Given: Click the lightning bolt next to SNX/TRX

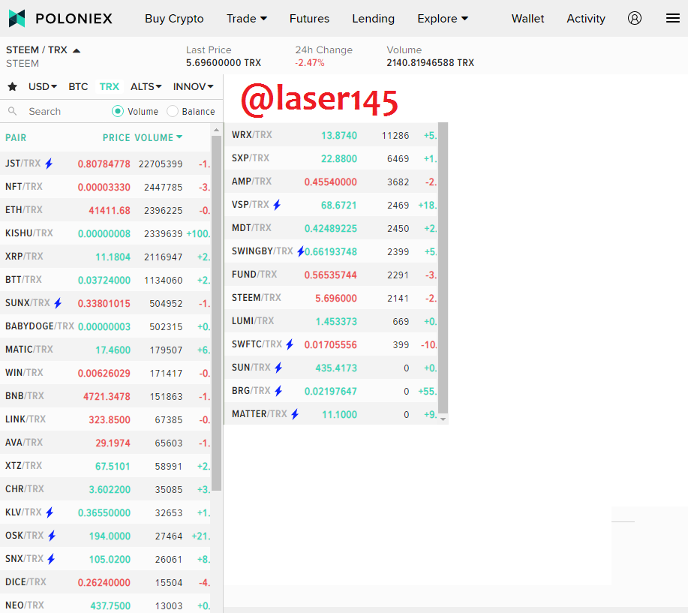Looking at the screenshot, I should tap(51, 558).
